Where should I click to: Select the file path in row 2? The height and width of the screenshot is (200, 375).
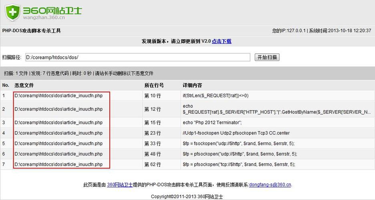click(x=58, y=109)
